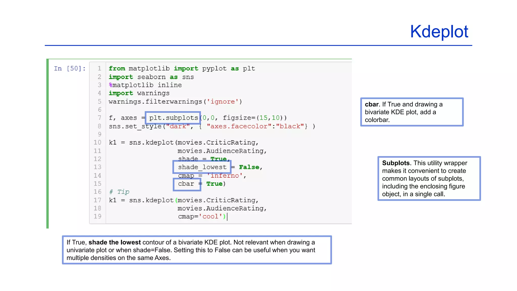The width and height of the screenshot is (517, 291).
Task: Click the highlighted cbar parameter box
Action: click(x=187, y=184)
